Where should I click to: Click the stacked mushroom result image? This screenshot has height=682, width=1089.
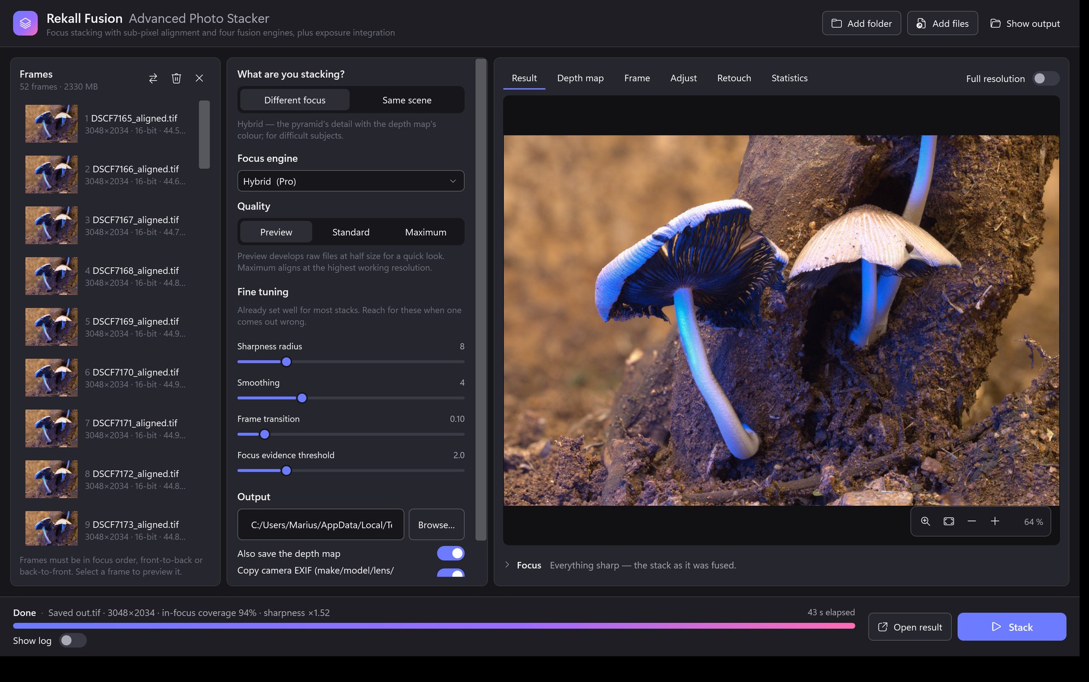781,321
